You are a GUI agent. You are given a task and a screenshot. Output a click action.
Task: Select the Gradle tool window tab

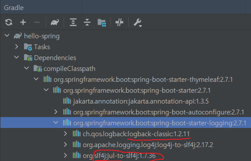coord(14,8)
